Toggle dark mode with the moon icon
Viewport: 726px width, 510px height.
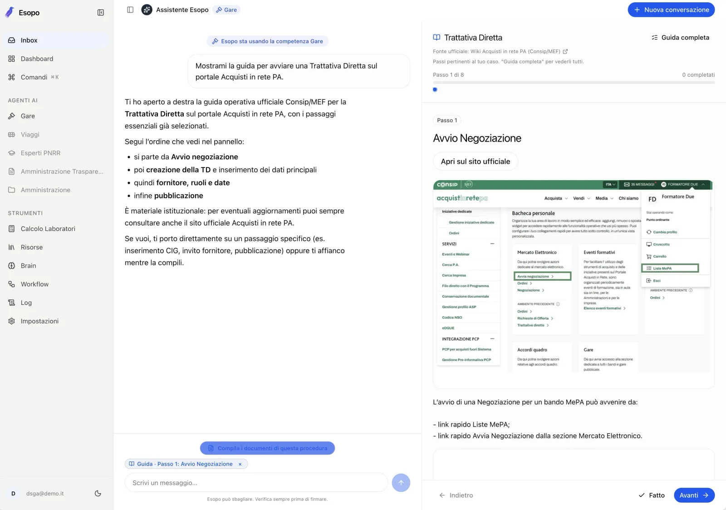coord(98,494)
